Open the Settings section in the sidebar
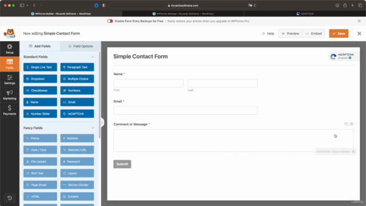Viewport: 366px width, 206px height. (x=10, y=80)
